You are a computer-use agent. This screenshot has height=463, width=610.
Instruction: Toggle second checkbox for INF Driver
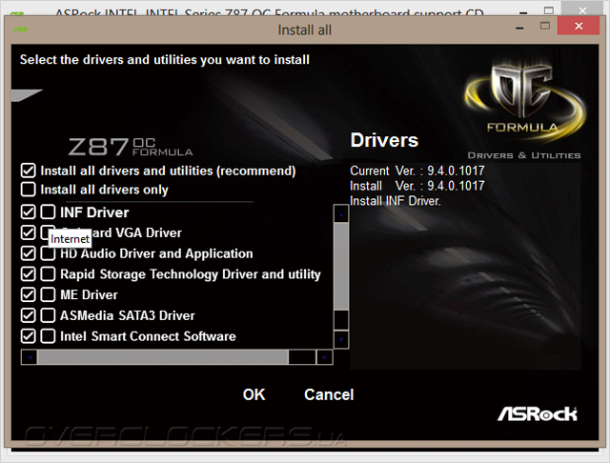tap(48, 211)
